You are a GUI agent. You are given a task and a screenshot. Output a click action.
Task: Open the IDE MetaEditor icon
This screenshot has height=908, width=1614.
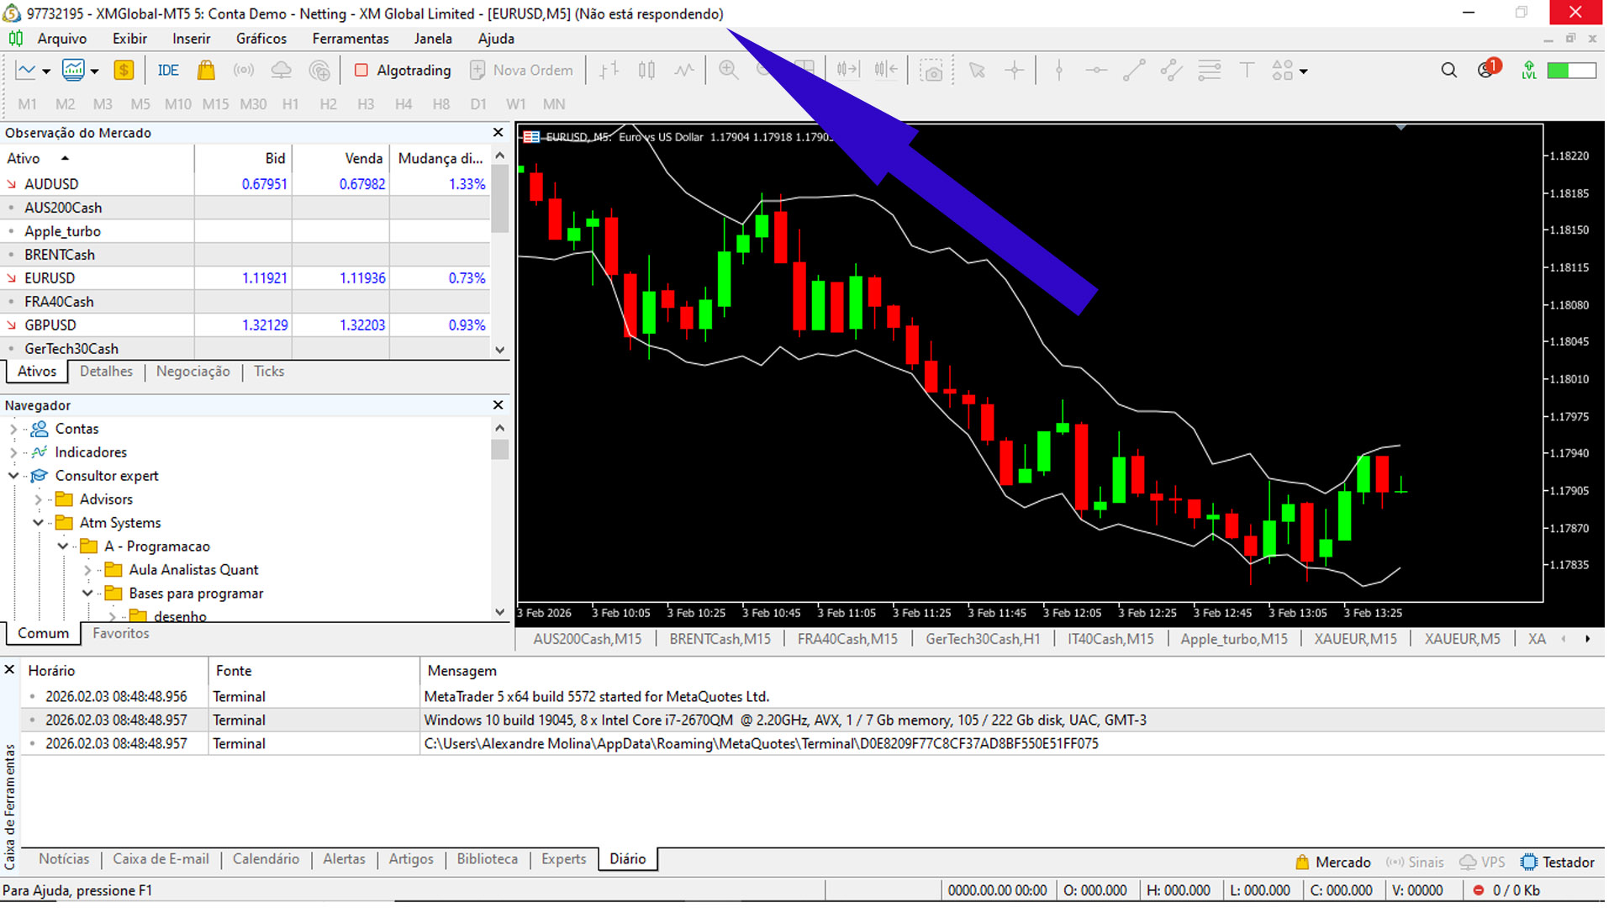pyautogui.click(x=168, y=71)
